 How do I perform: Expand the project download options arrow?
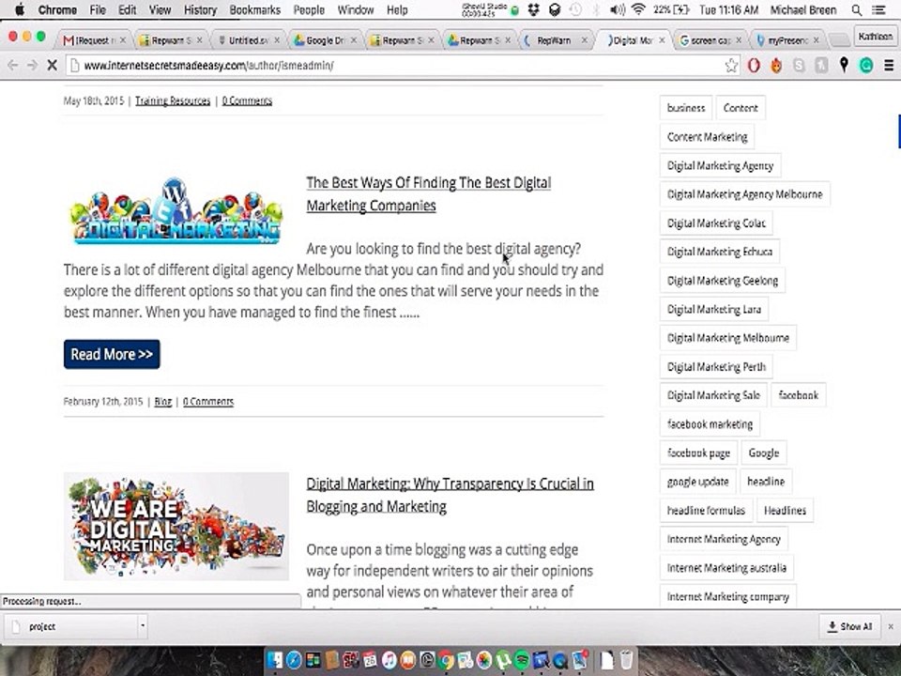(143, 625)
